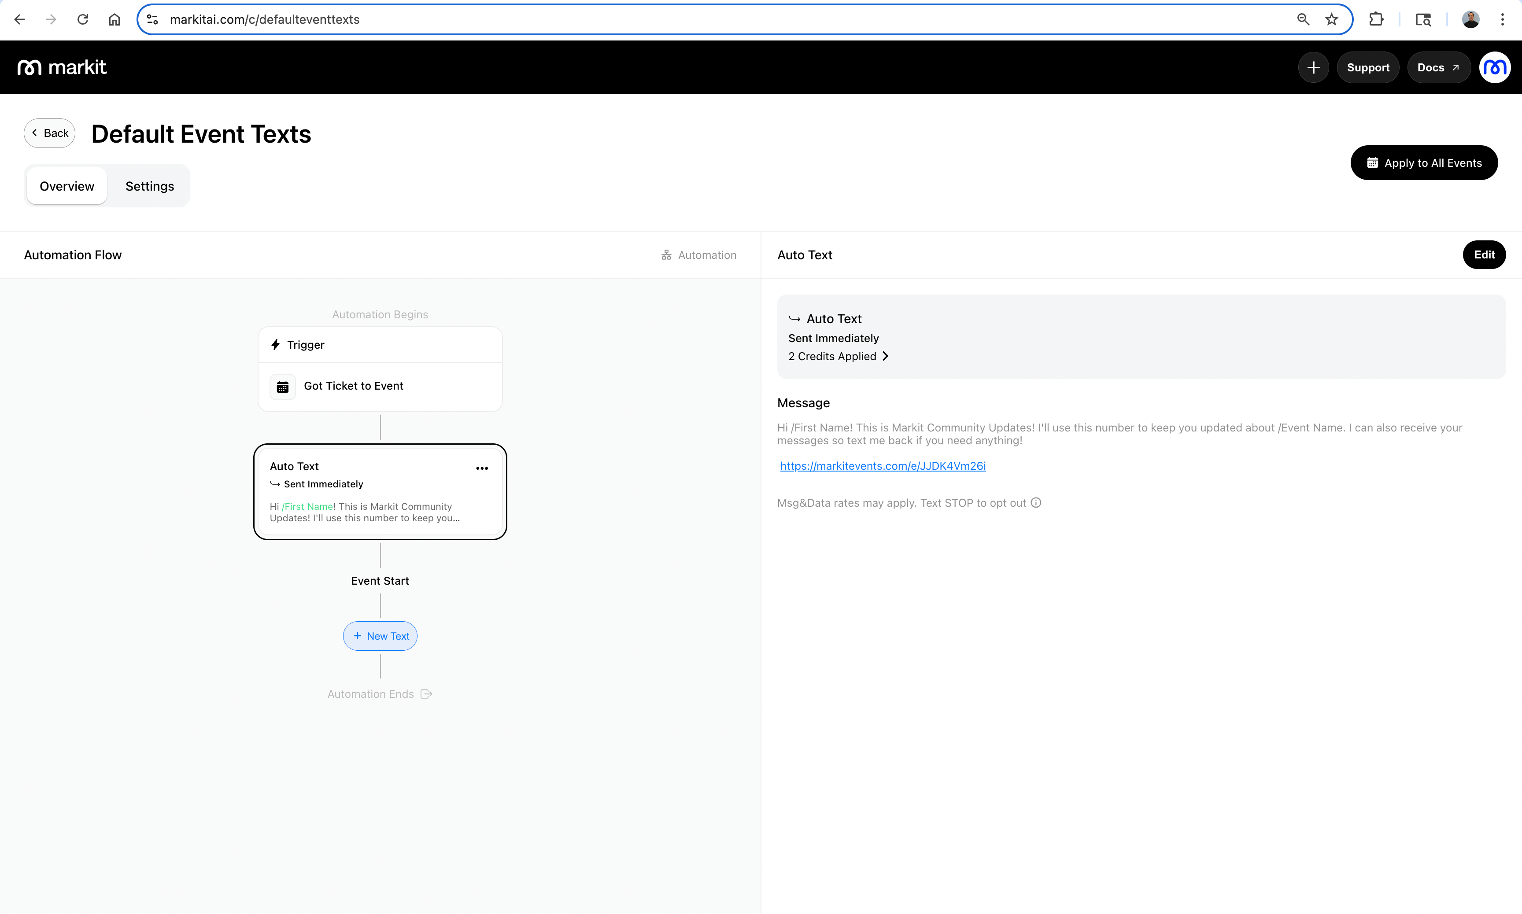Screen dimensions: 1522x914
Task: Switch to Overview tab
Action: pyautogui.click(x=67, y=186)
